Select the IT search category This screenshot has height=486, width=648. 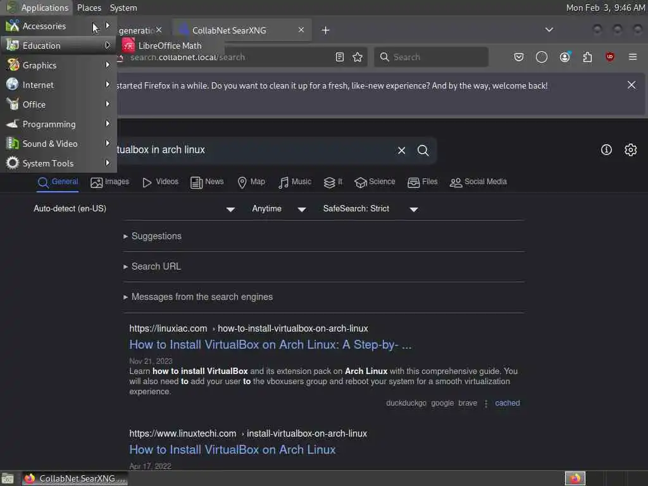tap(333, 182)
